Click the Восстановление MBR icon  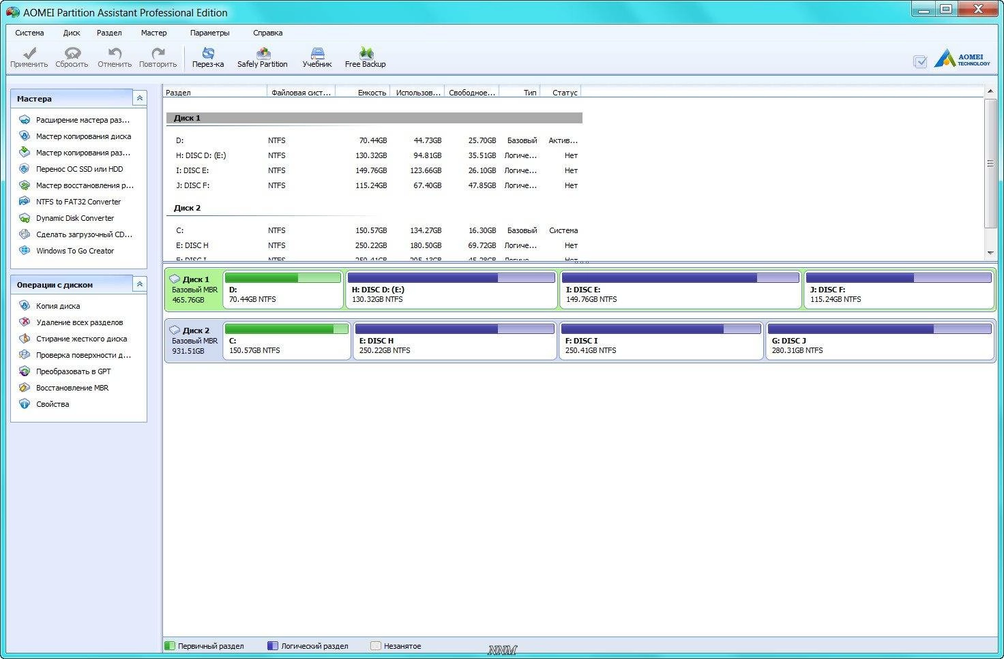point(25,388)
